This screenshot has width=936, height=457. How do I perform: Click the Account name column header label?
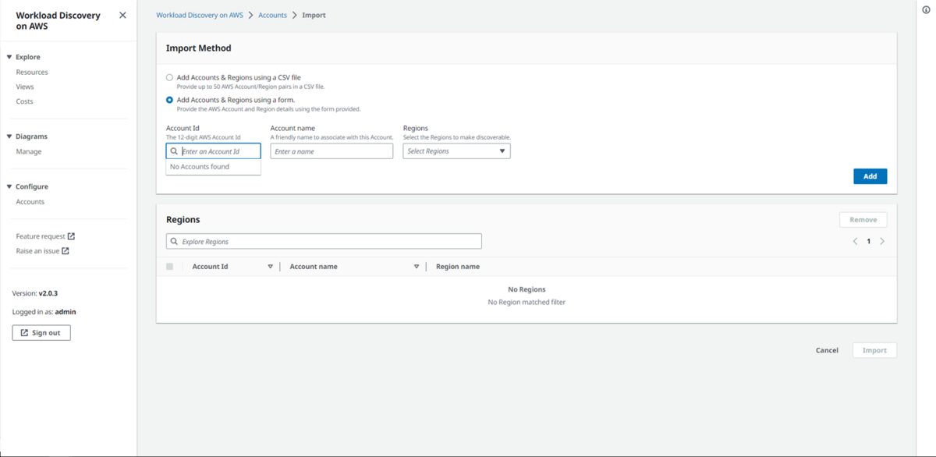[314, 267]
